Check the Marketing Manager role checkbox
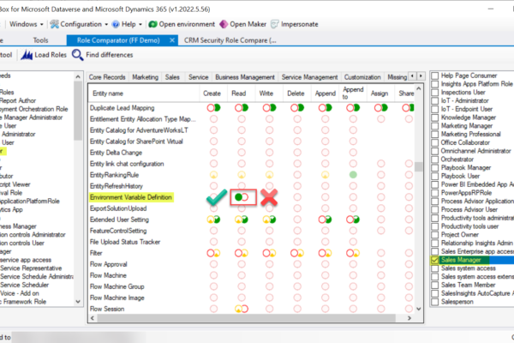514x343 pixels. click(436, 125)
